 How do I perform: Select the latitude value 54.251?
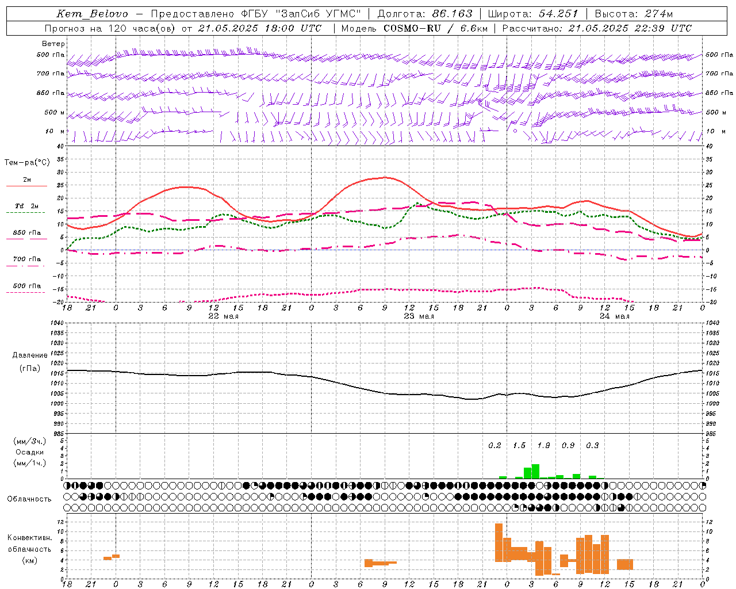click(558, 14)
